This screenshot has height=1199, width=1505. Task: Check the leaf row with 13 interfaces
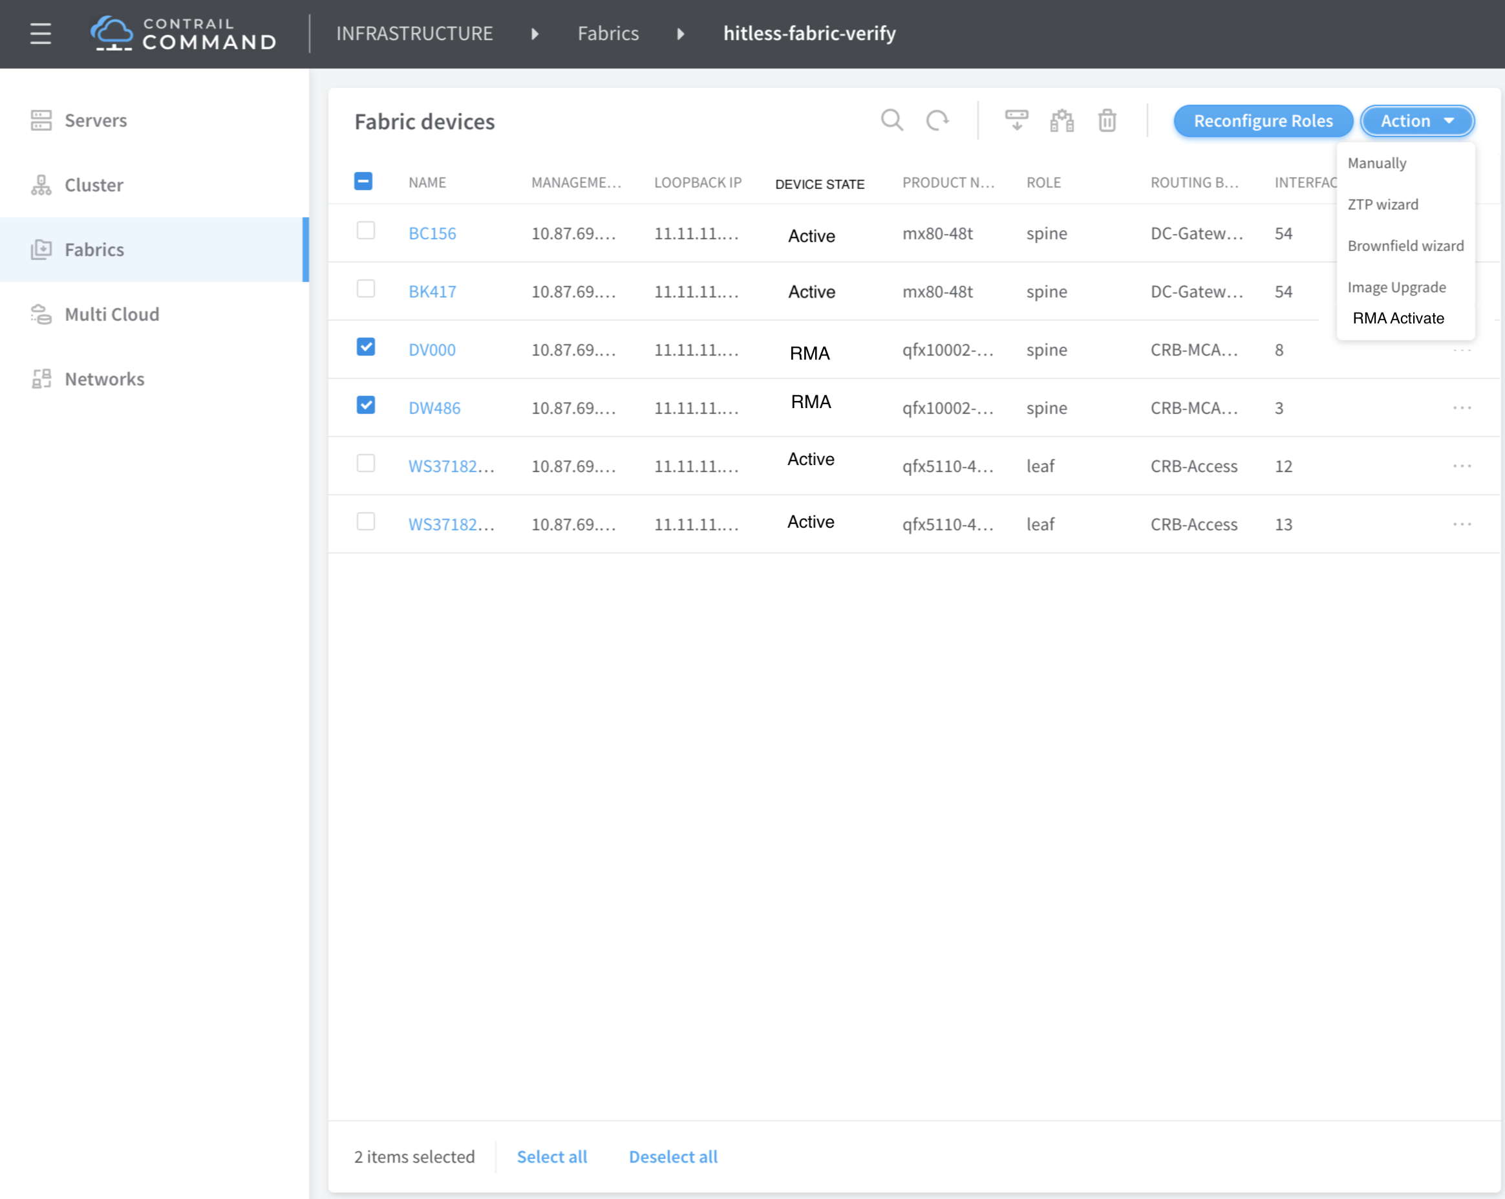click(x=366, y=522)
